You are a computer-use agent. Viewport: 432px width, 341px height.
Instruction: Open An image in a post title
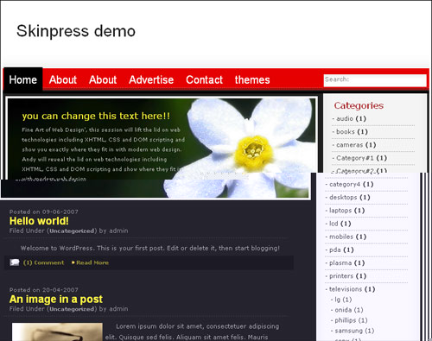56,300
